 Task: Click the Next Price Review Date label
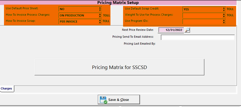(x=138, y=30)
